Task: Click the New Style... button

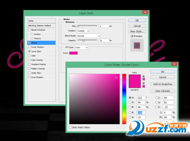Action: 137,31
